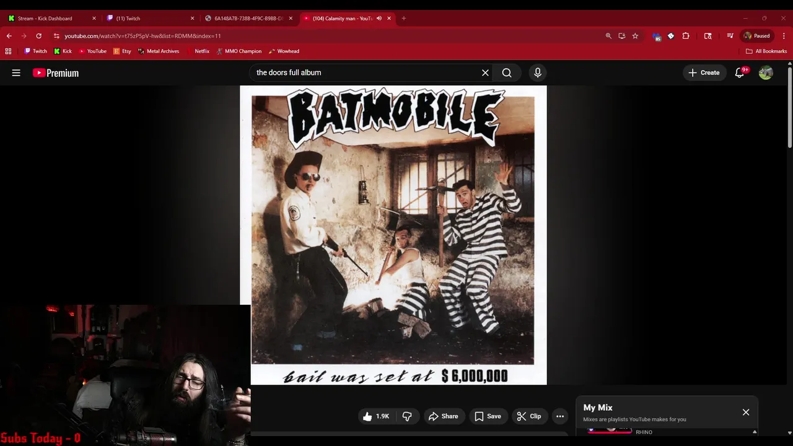This screenshot has width=793, height=446.
Task: Open Wowhead bookmark
Action: click(x=284, y=51)
